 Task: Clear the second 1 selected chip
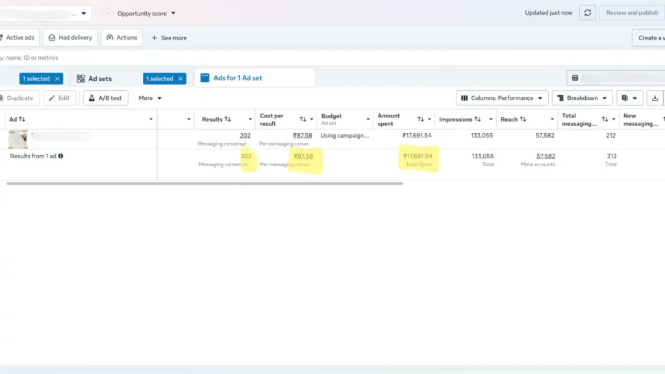pos(181,79)
